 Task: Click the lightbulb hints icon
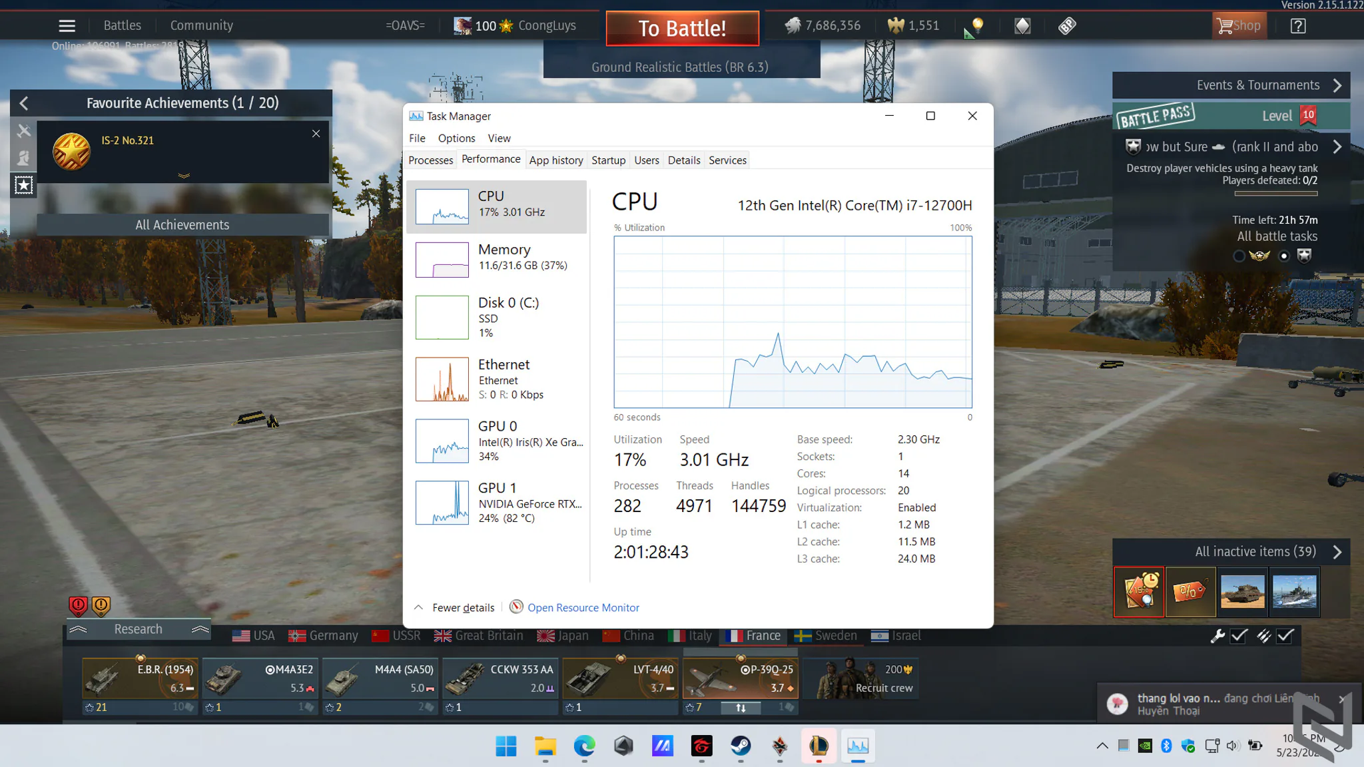pyautogui.click(x=977, y=26)
